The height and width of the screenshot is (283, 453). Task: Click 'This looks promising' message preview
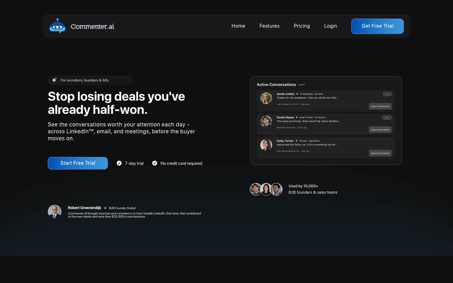click(x=308, y=121)
